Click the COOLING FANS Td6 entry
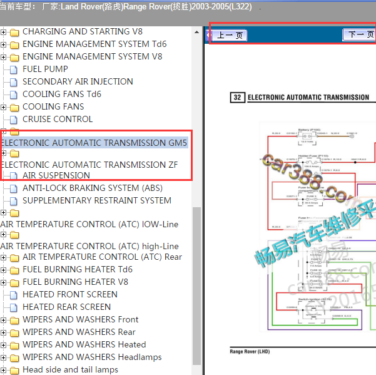 click(62, 94)
